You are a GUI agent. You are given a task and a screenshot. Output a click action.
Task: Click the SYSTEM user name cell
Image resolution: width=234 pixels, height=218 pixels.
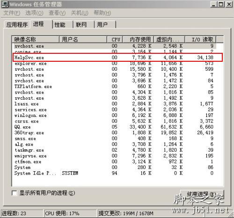[70, 173]
